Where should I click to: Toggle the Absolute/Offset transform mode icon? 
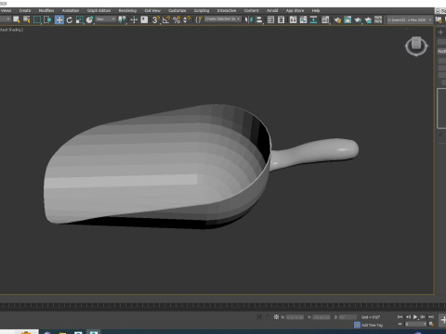tap(276, 317)
